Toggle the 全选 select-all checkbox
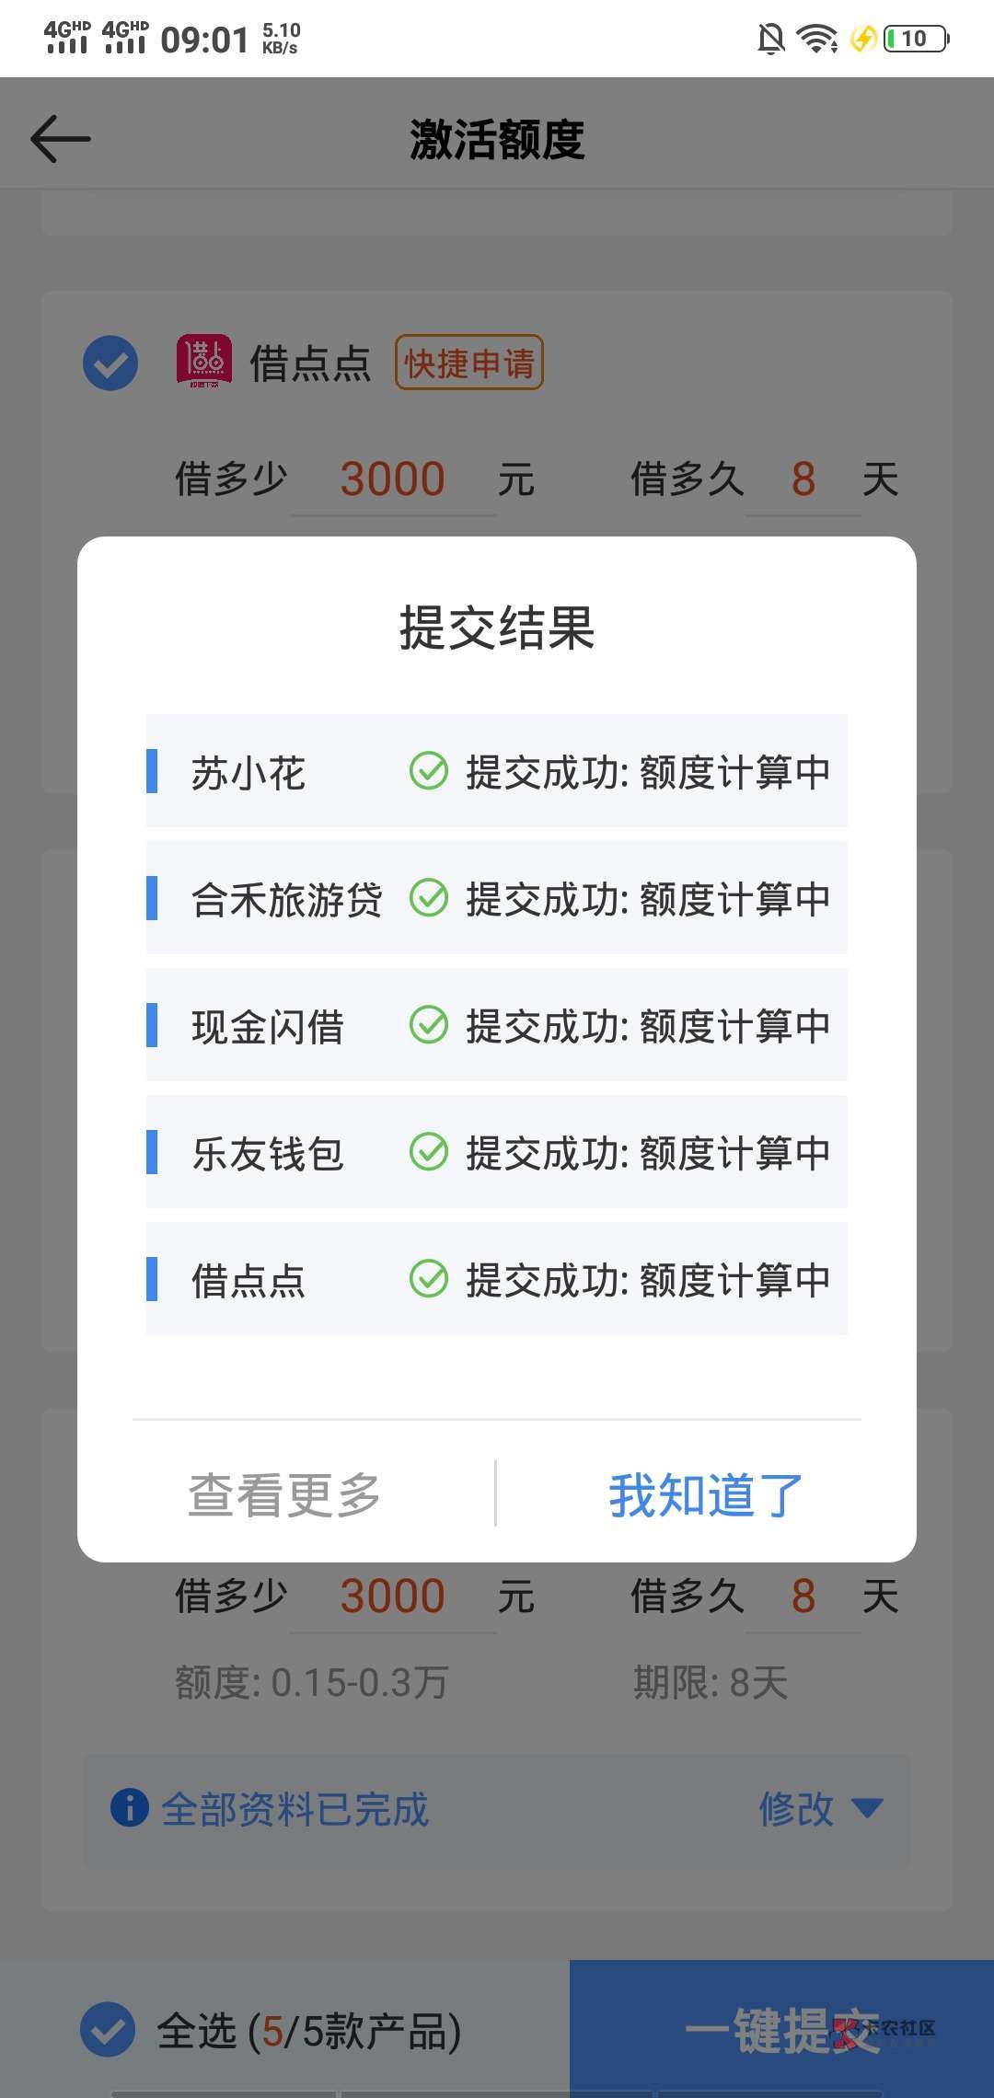The image size is (994, 2098). 108,2029
